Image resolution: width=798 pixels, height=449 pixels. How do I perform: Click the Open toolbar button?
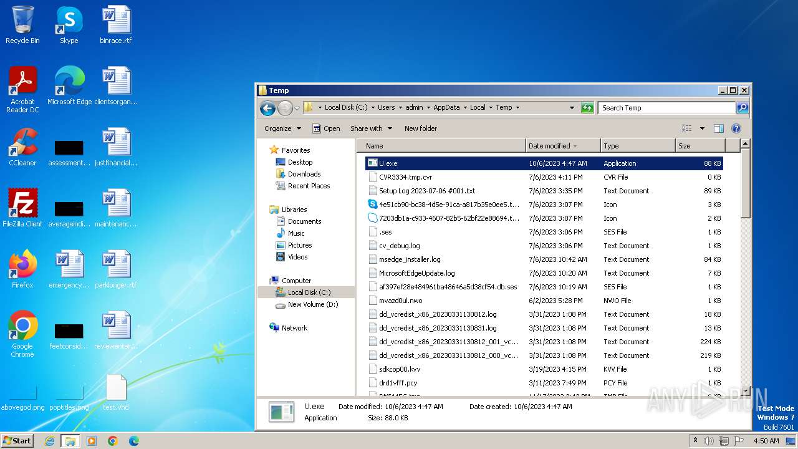pyautogui.click(x=326, y=128)
